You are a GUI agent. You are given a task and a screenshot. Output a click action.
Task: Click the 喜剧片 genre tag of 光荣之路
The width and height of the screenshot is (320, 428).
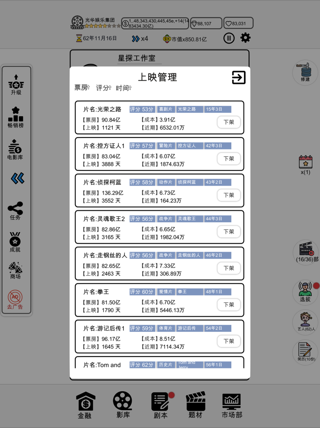point(165,109)
